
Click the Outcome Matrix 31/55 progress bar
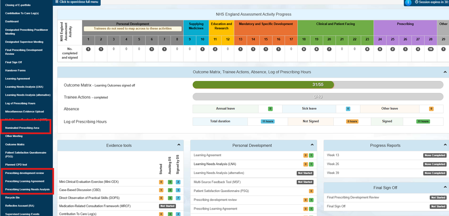point(318,85)
